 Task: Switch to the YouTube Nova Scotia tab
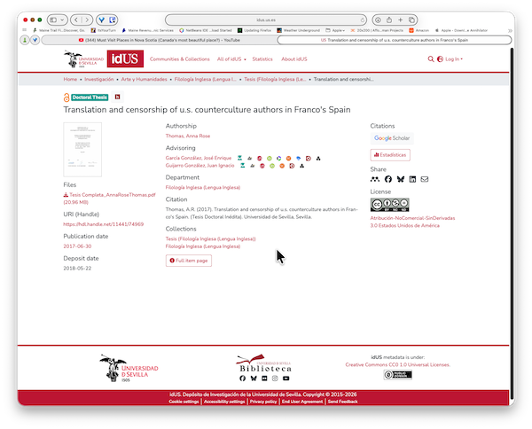[159, 40]
